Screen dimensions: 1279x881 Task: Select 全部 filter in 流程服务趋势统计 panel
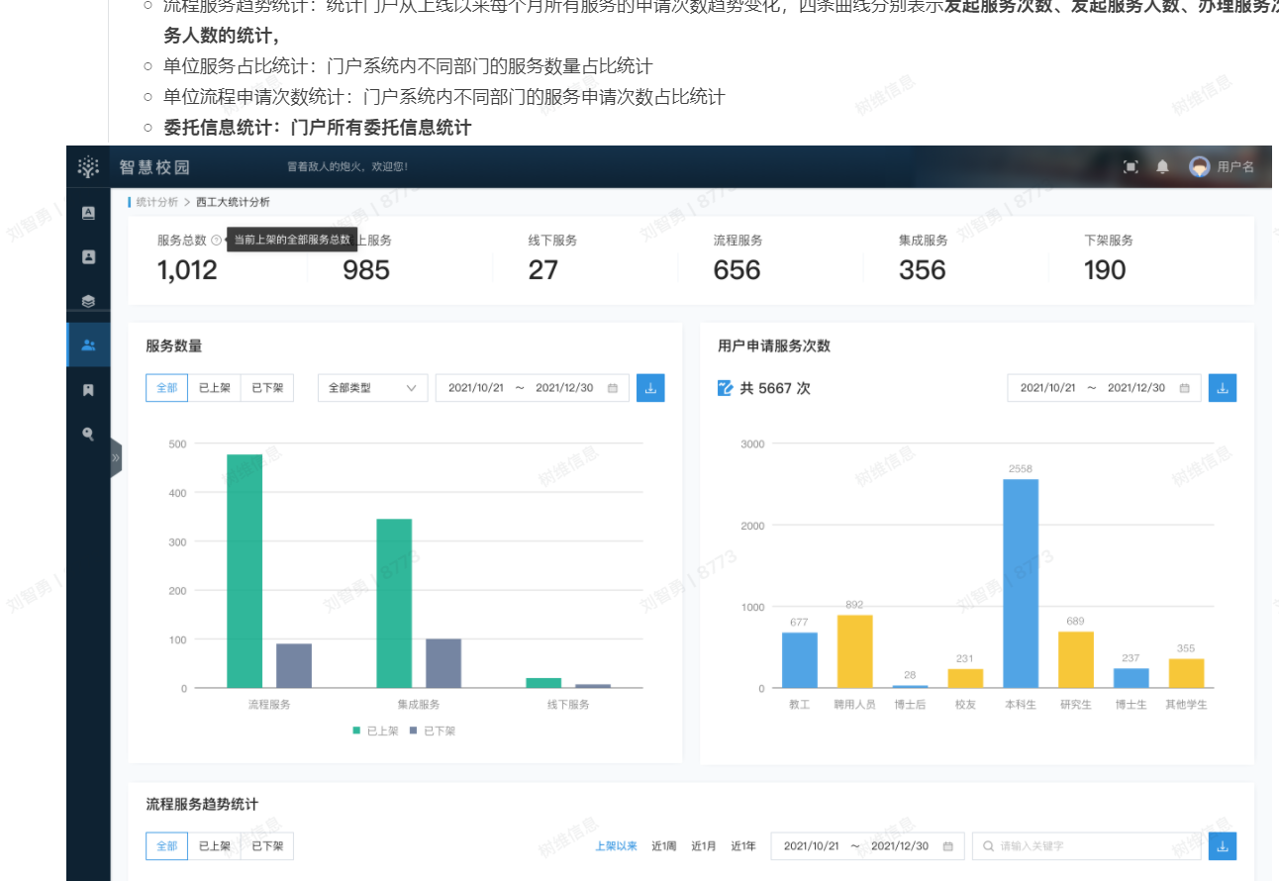(x=167, y=846)
